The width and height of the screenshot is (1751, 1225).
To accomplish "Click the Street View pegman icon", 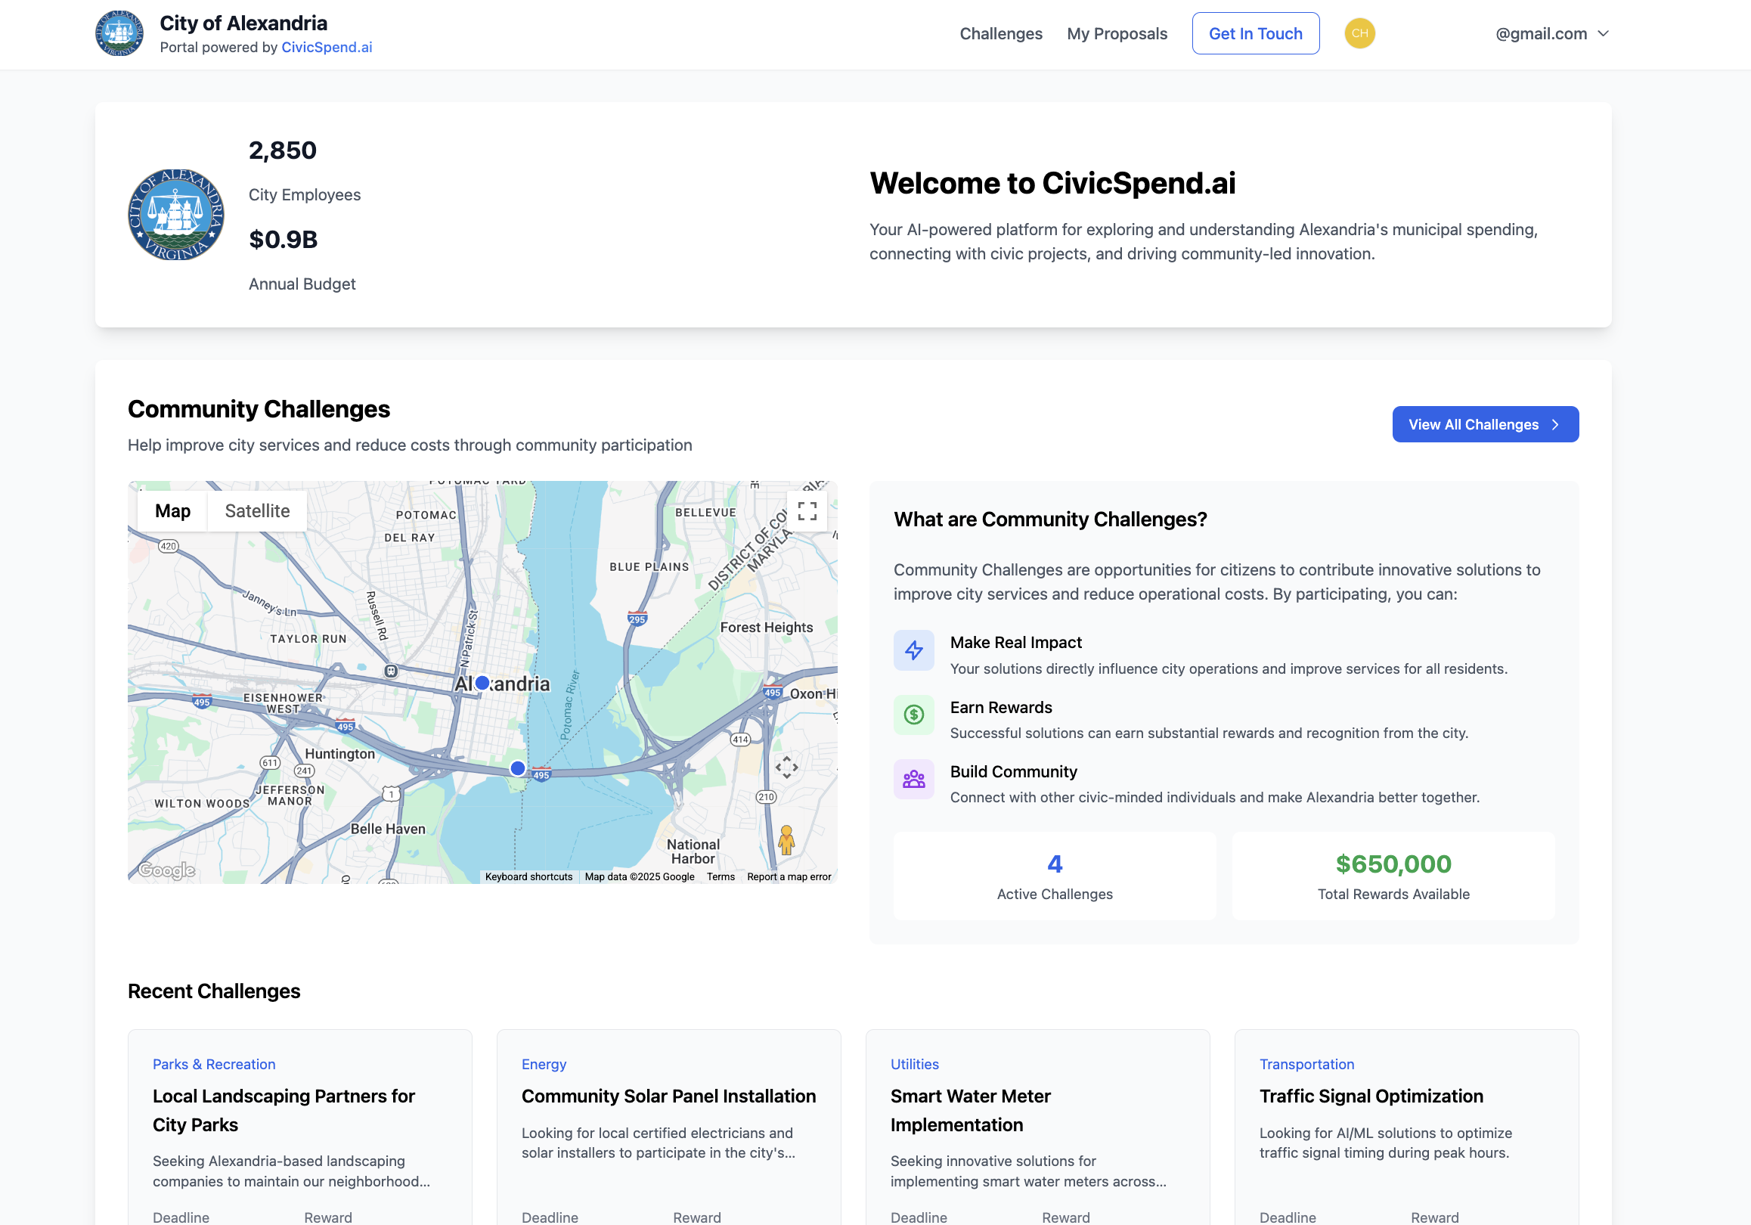I will (x=786, y=840).
